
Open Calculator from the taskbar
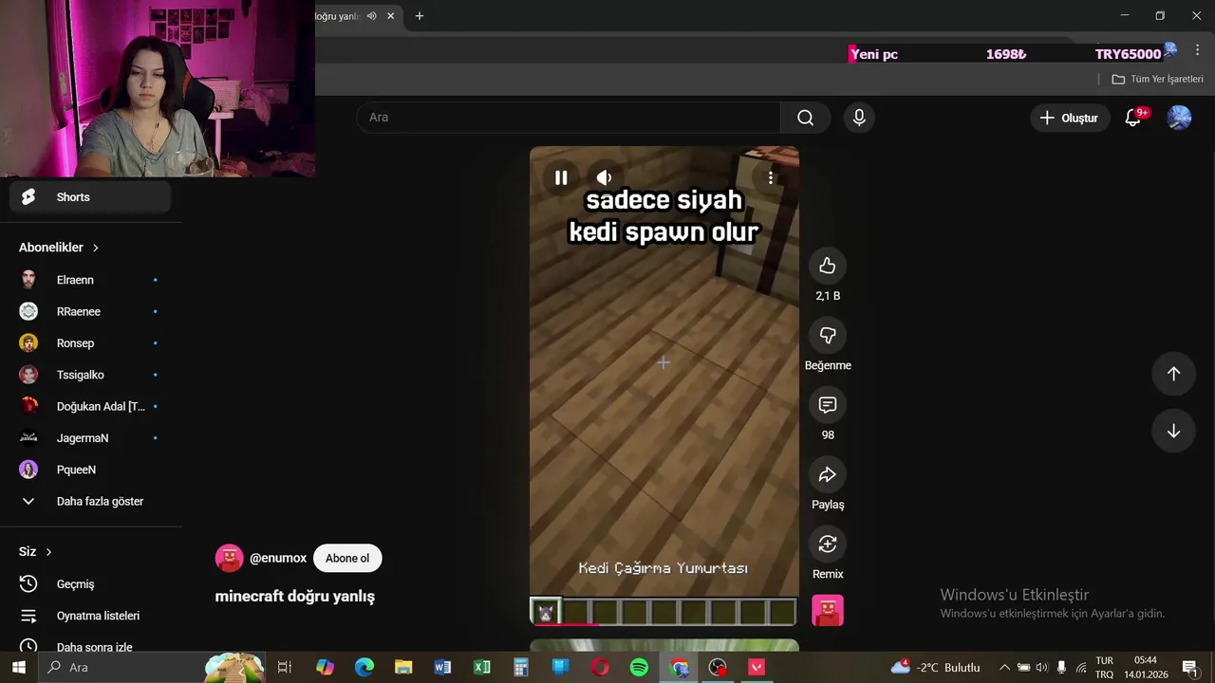pos(521,667)
